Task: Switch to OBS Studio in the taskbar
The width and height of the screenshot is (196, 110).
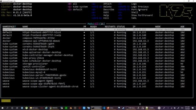Action: [131, 108]
